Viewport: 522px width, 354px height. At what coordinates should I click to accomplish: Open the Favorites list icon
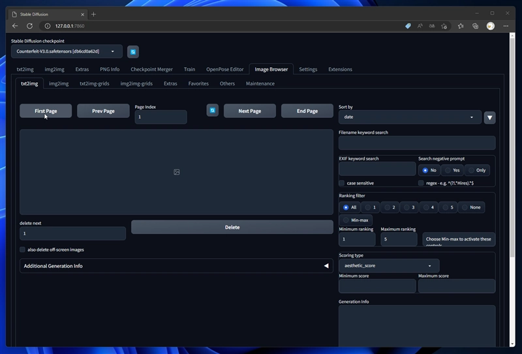tap(461, 26)
